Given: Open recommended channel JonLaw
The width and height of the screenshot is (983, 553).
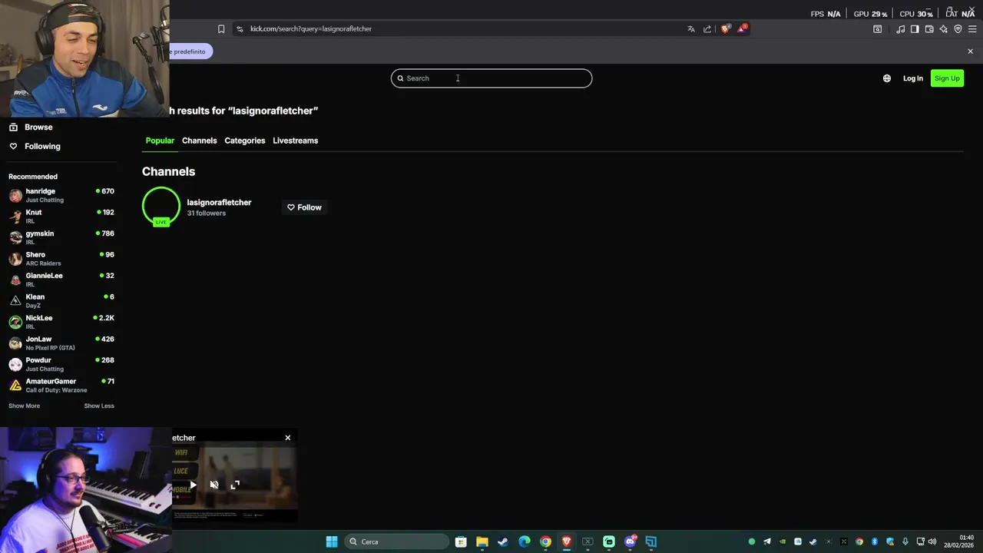Looking at the screenshot, I should pos(61,343).
